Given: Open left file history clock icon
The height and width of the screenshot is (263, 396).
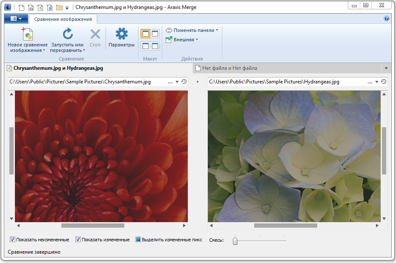Looking at the screenshot, I should (x=184, y=82).
